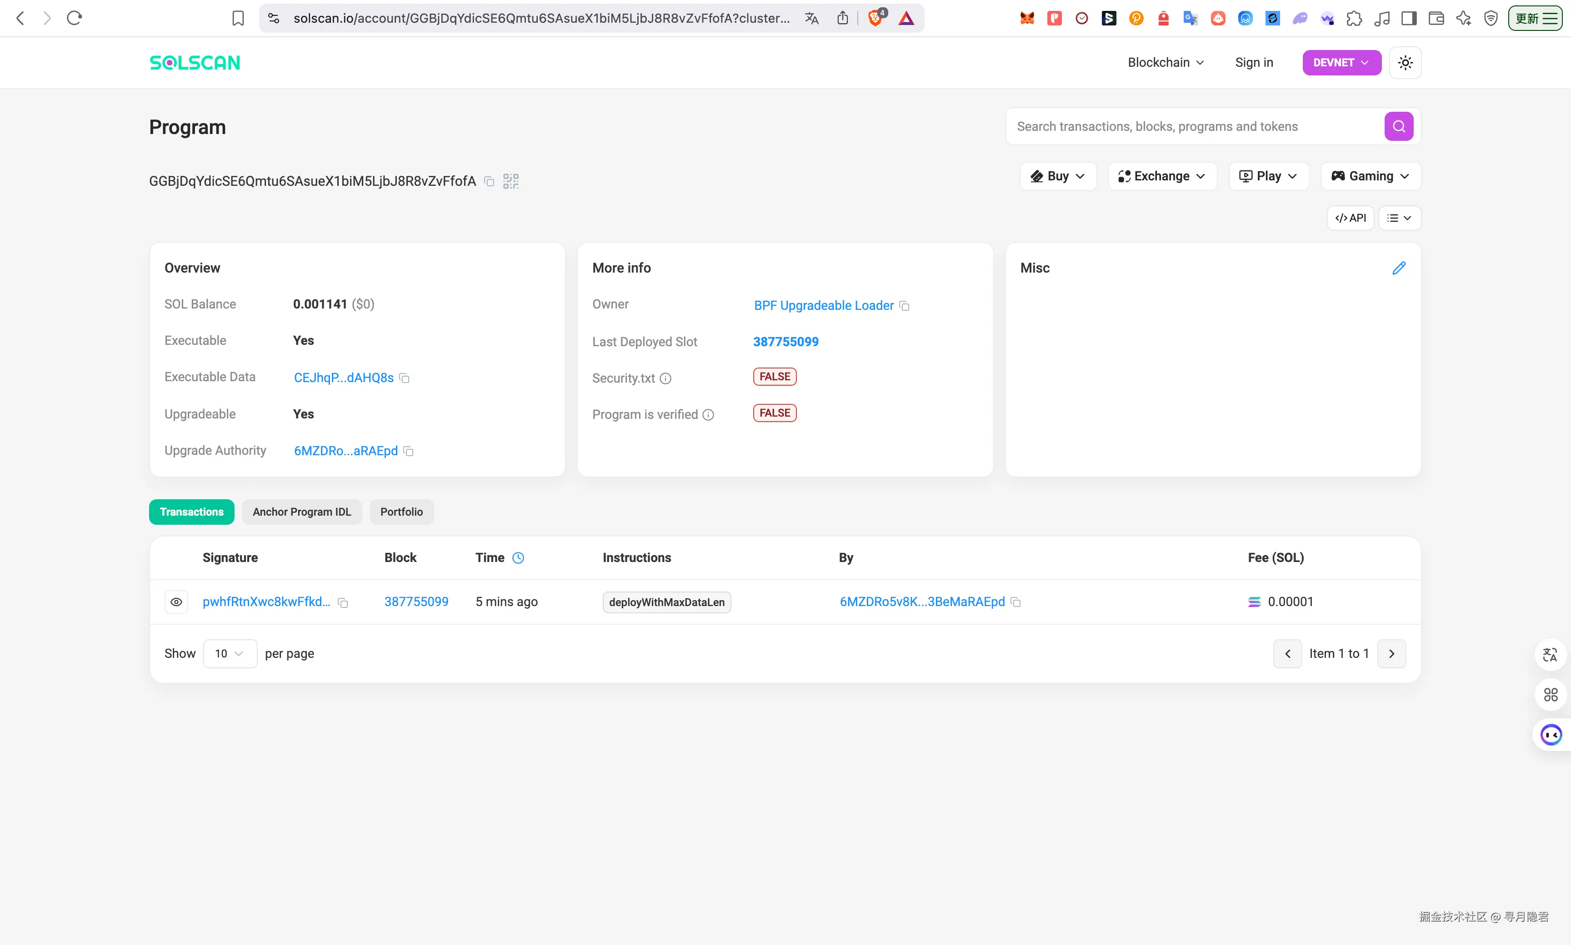Open Last Deployed Slot 387755099
The image size is (1571, 945).
[x=785, y=342]
